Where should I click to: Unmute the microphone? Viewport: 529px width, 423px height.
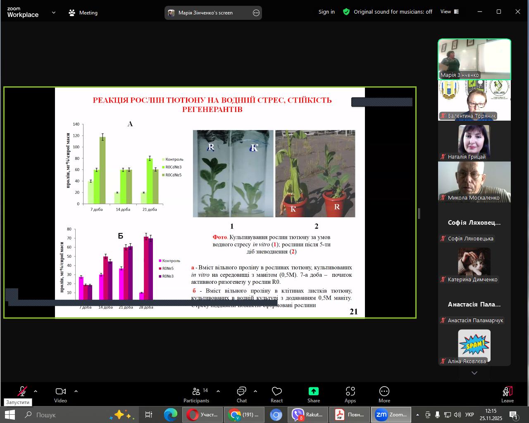[22, 391]
